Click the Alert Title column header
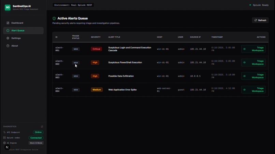 pos(114,37)
